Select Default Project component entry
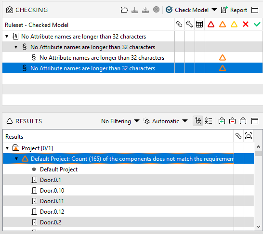This screenshot has height=234, width=263. pos(59,169)
